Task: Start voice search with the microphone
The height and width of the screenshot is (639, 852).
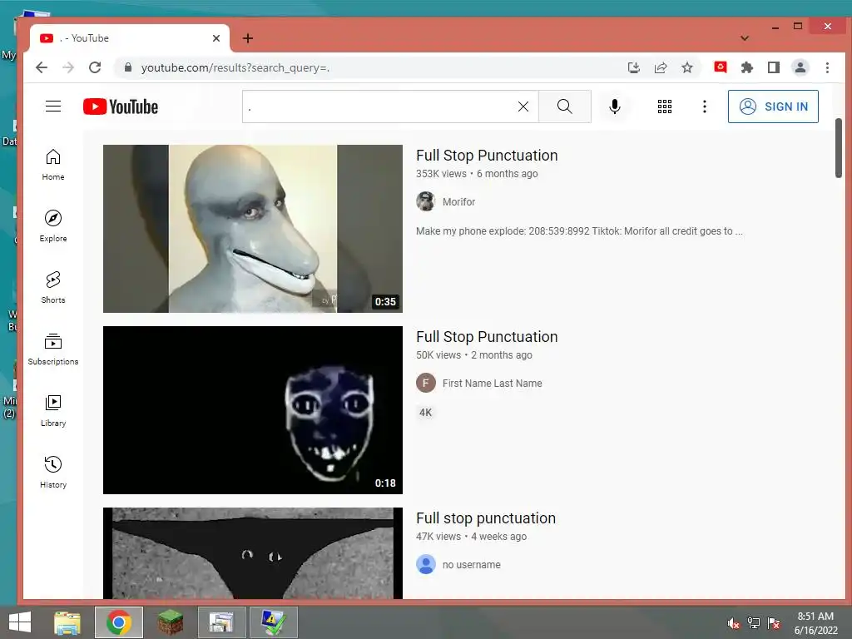Action: pyautogui.click(x=615, y=106)
